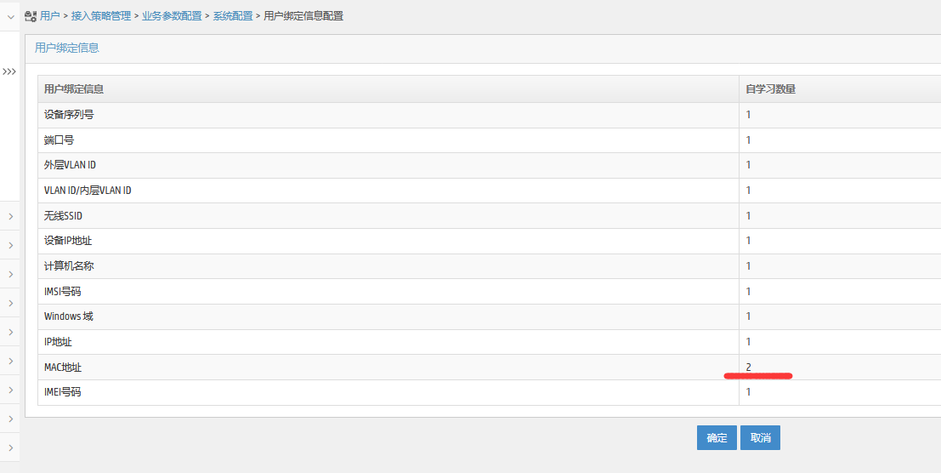Viewport: 941px width, 473px height.
Task: Click the MAC地址 self-learning count value 2
Action: click(749, 368)
